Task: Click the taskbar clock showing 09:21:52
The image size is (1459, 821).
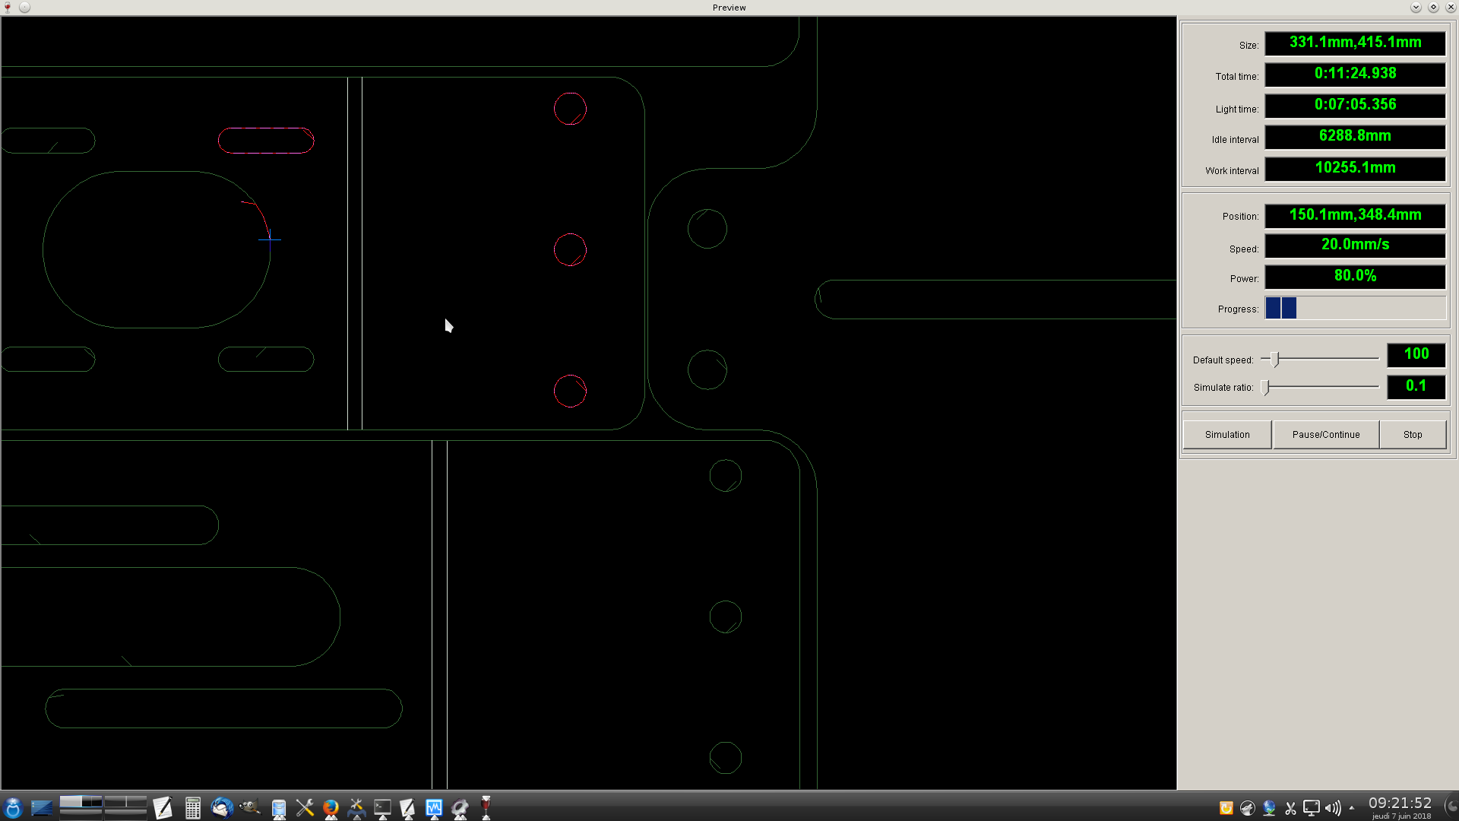Action: coord(1400,804)
